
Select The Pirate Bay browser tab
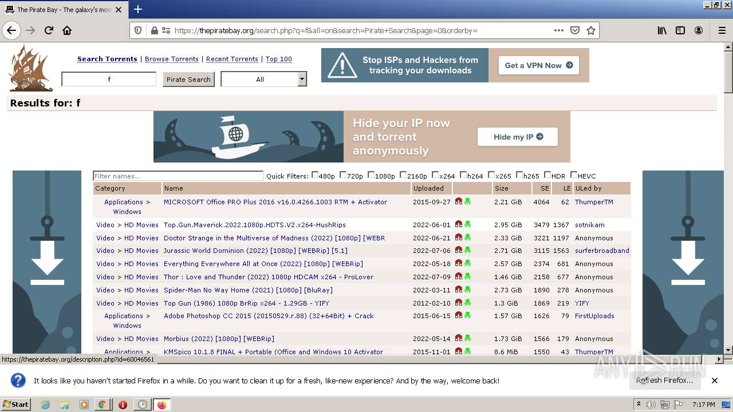tap(63, 9)
